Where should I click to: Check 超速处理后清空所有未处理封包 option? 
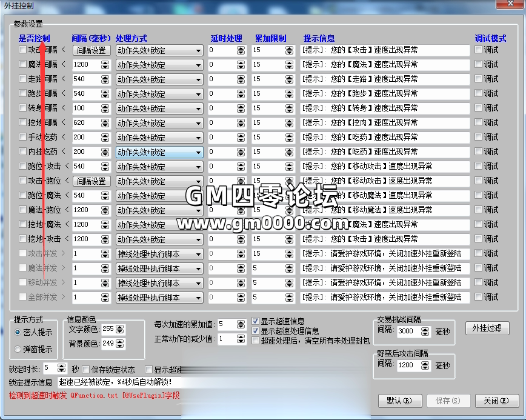256,341
